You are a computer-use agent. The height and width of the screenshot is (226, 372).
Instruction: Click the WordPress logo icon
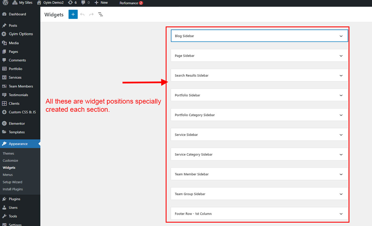tap(6, 3)
